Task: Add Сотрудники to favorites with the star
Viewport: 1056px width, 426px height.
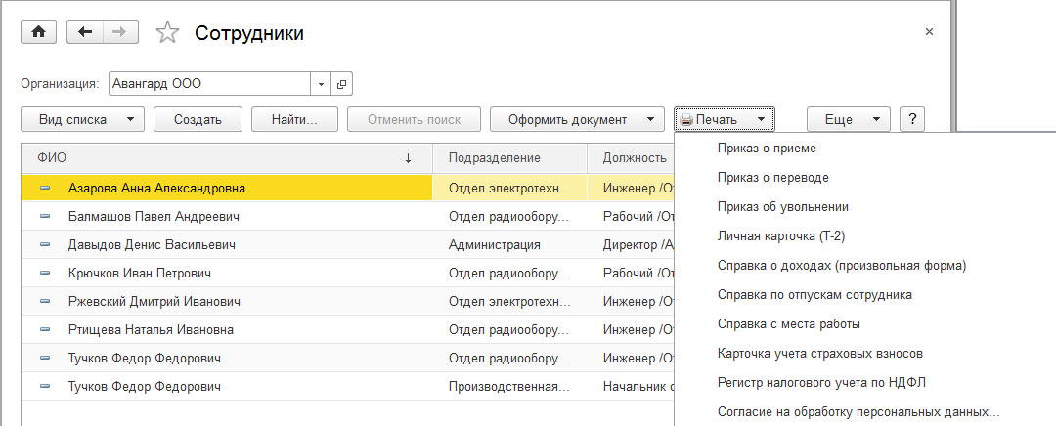Action: point(168,33)
